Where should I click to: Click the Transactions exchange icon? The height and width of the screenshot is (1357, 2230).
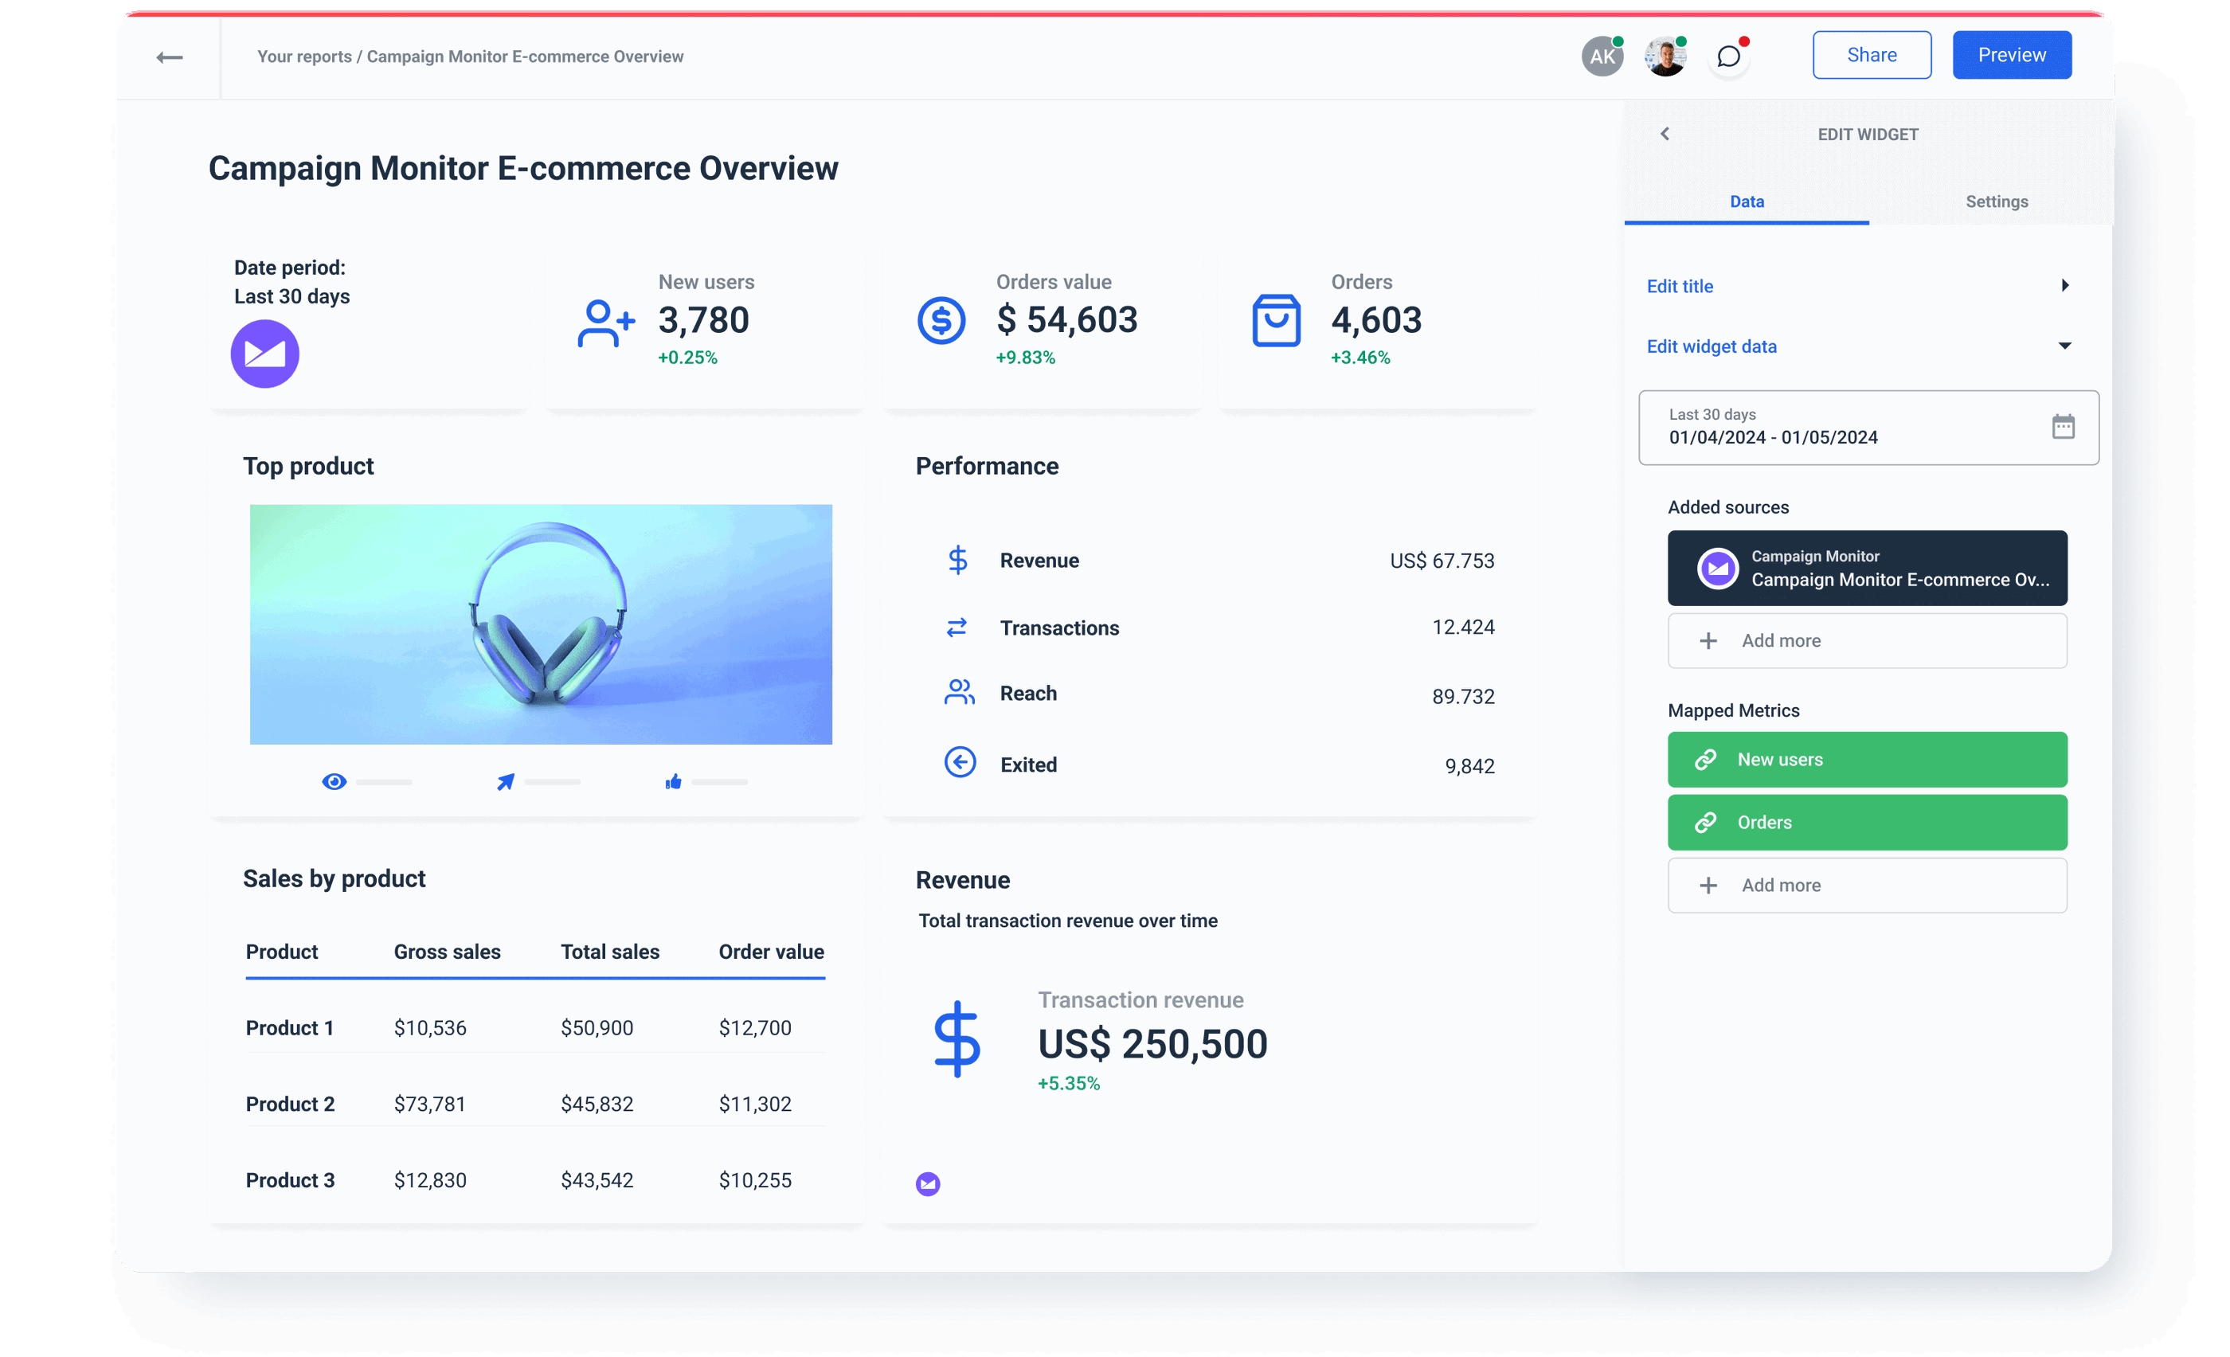coord(956,626)
